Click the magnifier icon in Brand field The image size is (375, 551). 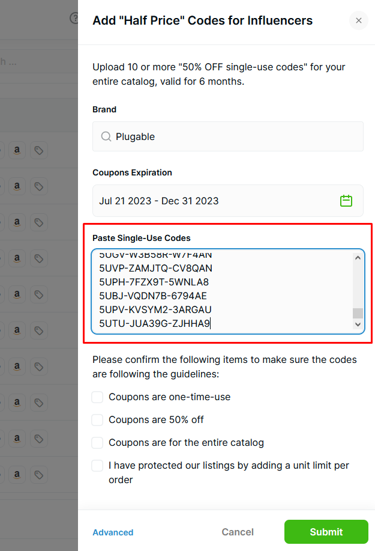[106, 136]
